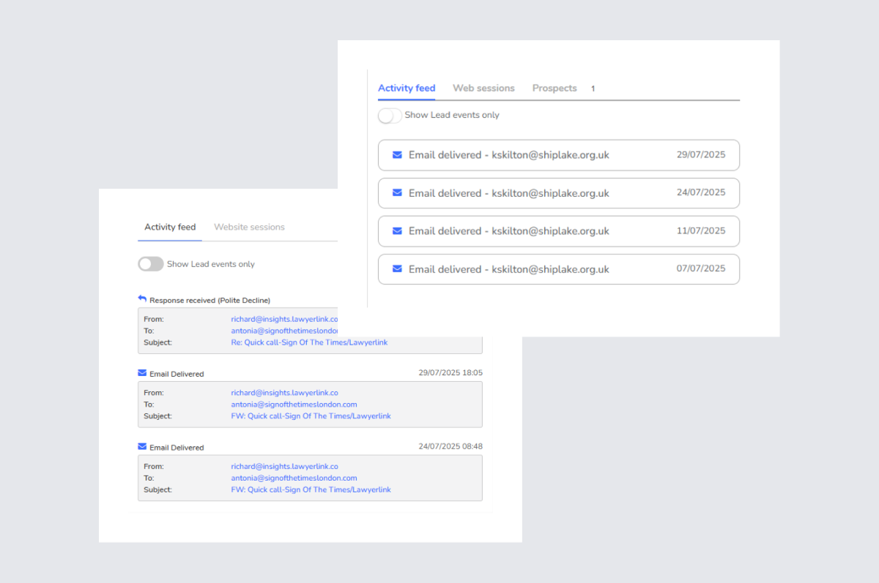
Task: Click envelope icon on 24/07/2025 shiplake email row
Action: 397,193
